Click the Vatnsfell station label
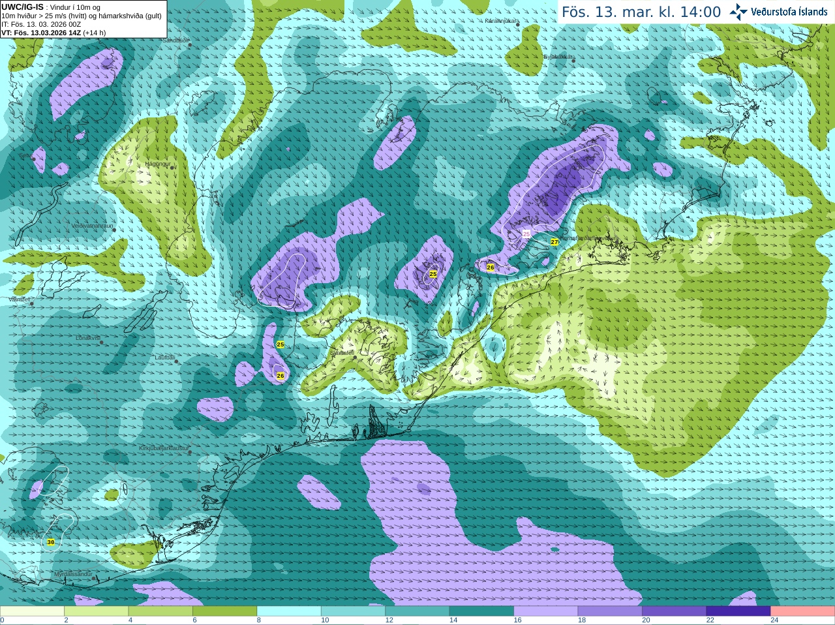This screenshot has width=835, height=625. pyautogui.click(x=20, y=299)
